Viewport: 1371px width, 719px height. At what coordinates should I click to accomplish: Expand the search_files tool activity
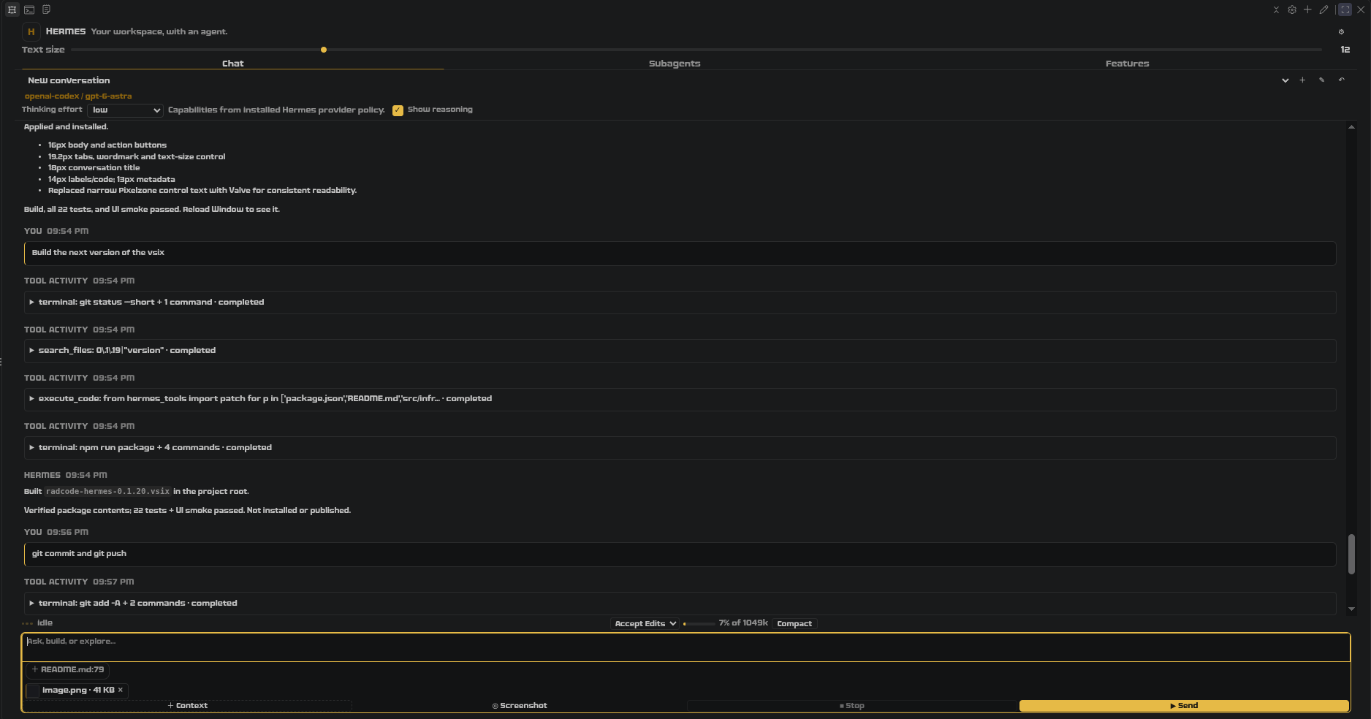(680, 351)
